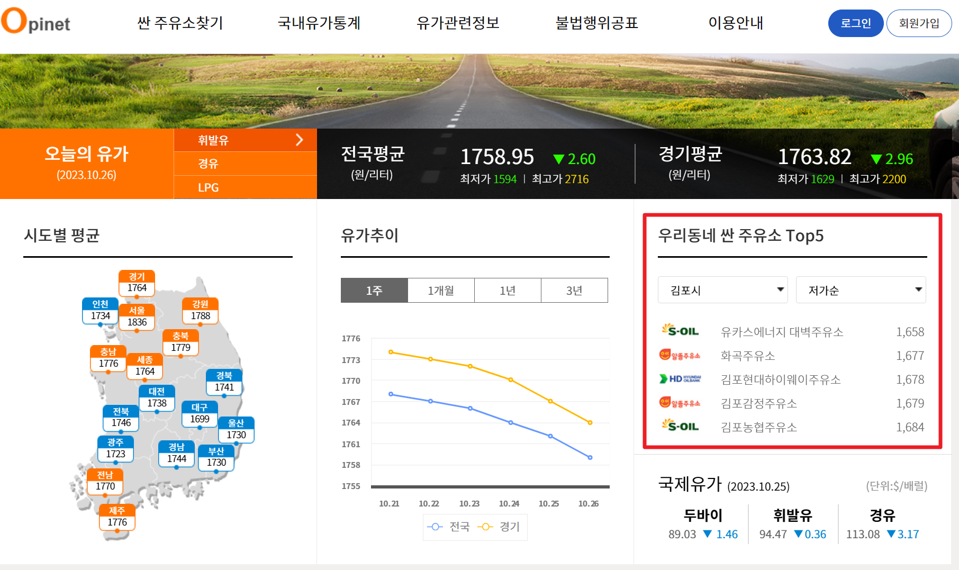Toggle the 전국 line in the chart legend
This screenshot has height=570, width=959.
click(447, 527)
